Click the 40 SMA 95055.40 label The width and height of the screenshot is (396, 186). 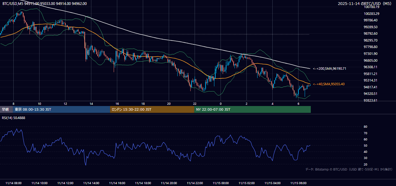click(x=329, y=84)
